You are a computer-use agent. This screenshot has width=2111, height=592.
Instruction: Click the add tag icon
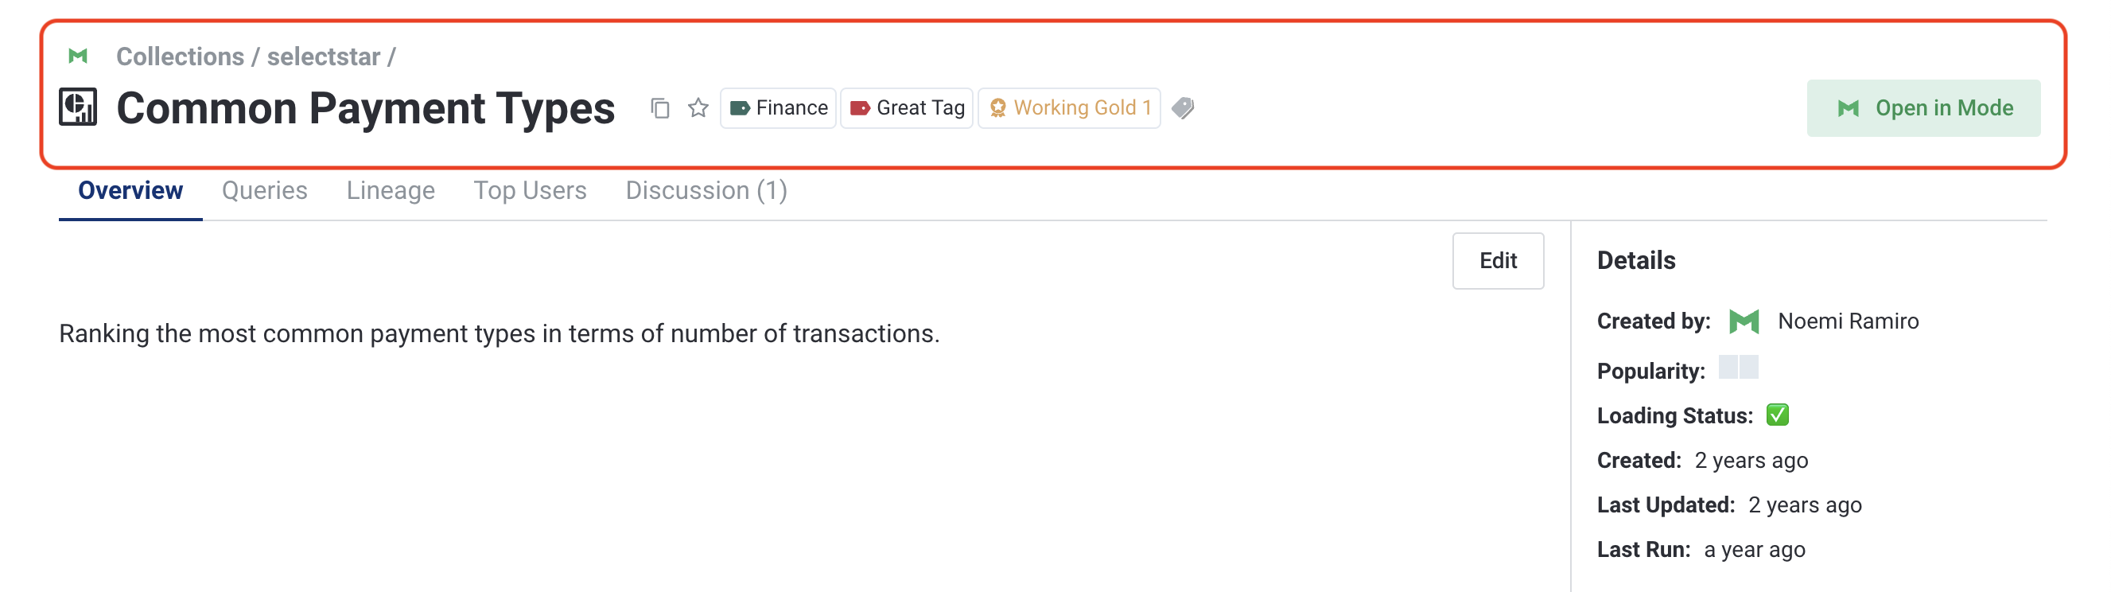click(x=1183, y=108)
